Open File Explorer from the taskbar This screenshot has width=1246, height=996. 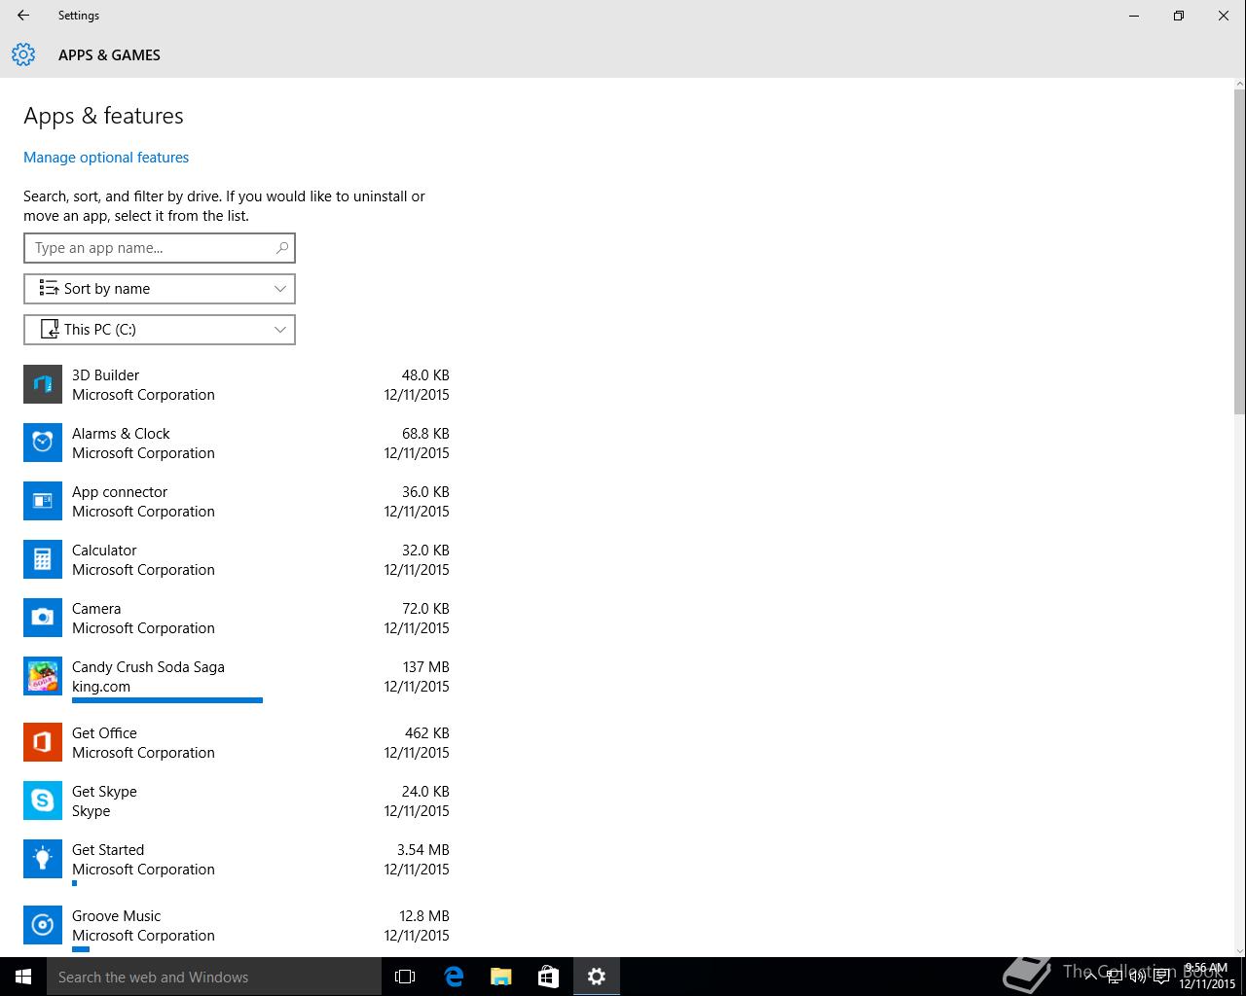click(x=500, y=977)
